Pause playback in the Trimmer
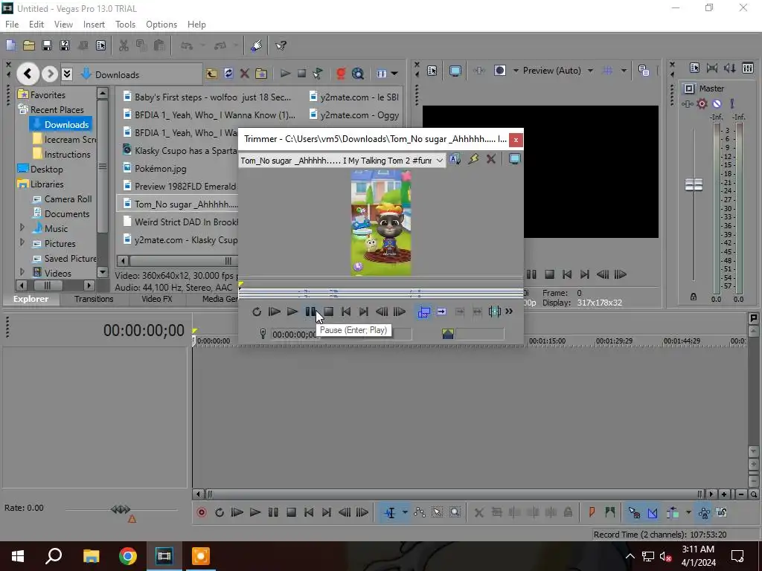This screenshot has height=571, width=762. click(310, 312)
